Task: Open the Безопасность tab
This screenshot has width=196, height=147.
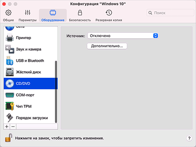Action: pyautogui.click(x=80, y=15)
